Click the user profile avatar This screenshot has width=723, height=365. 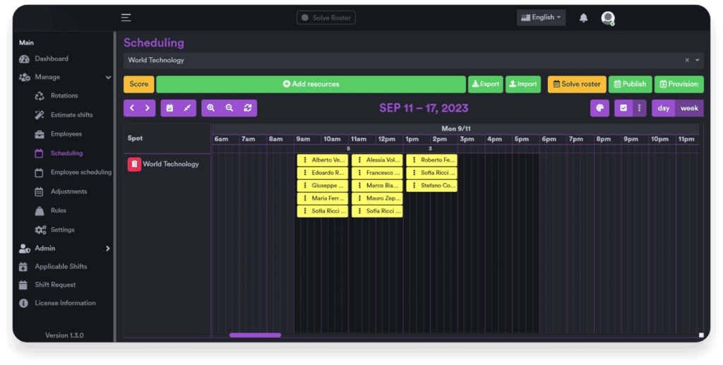[608, 18]
